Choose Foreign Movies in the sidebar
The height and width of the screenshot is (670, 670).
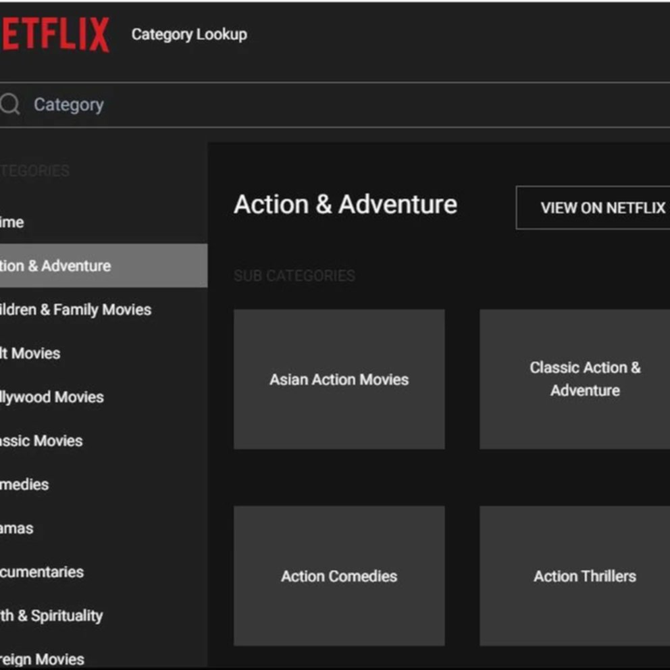(42, 659)
